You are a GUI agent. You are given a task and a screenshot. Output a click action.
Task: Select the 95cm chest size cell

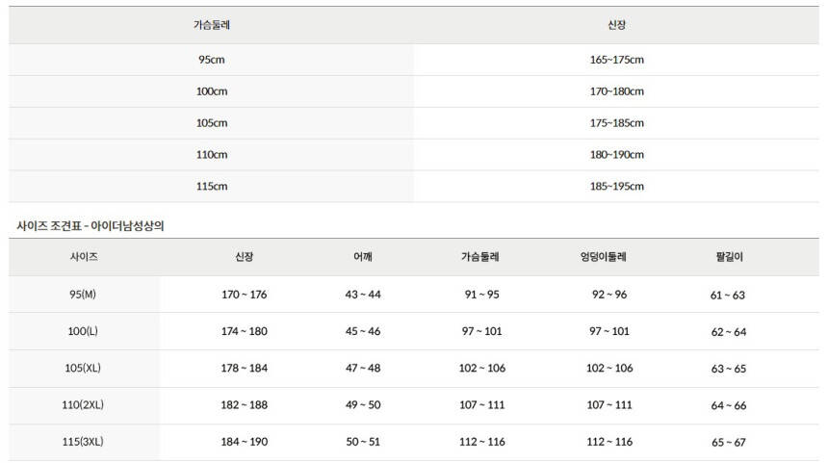click(212, 60)
